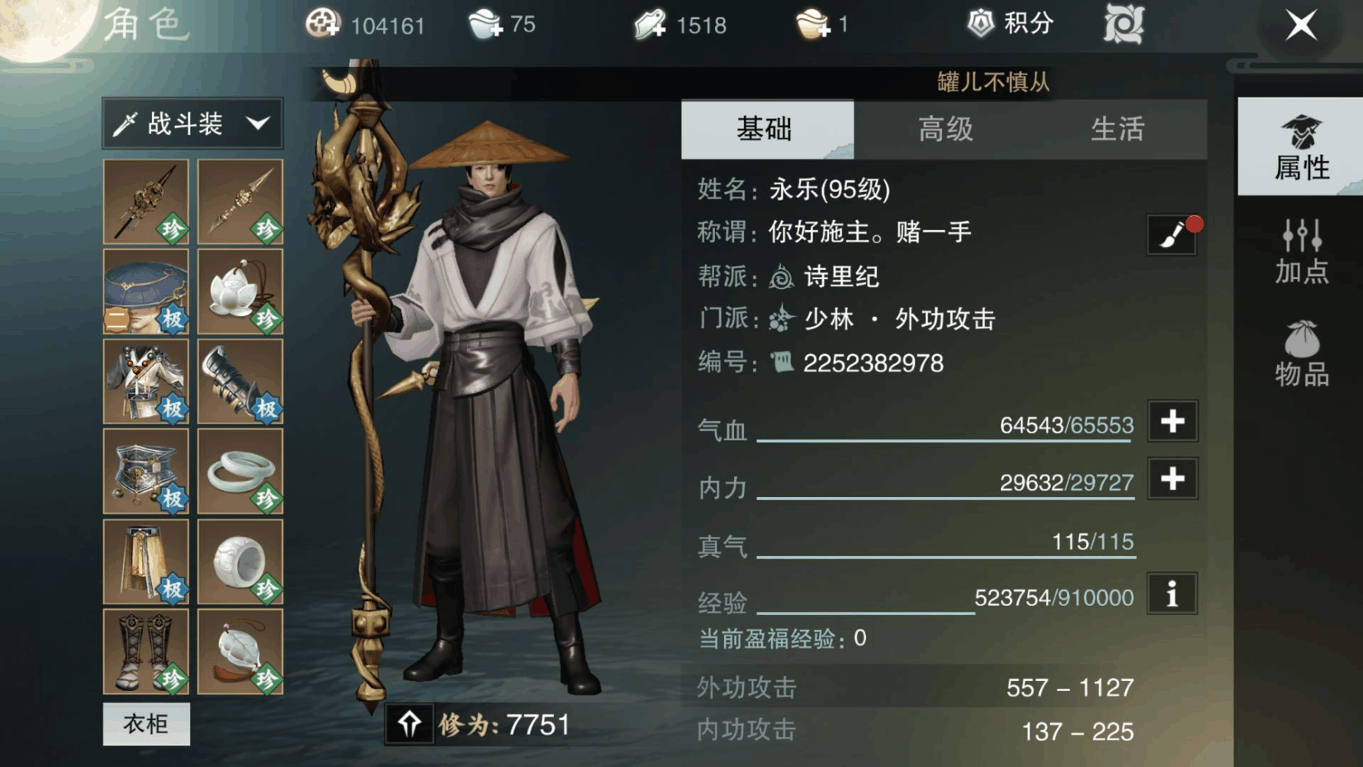
Task: Open the 积分 points shield icon
Action: [980, 24]
